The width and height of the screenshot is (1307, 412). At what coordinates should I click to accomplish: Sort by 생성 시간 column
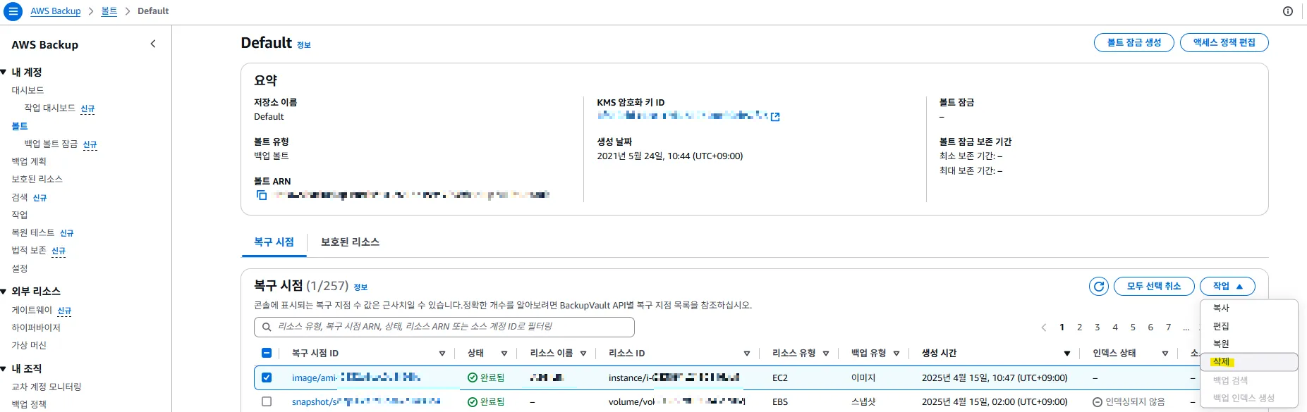[1067, 354]
